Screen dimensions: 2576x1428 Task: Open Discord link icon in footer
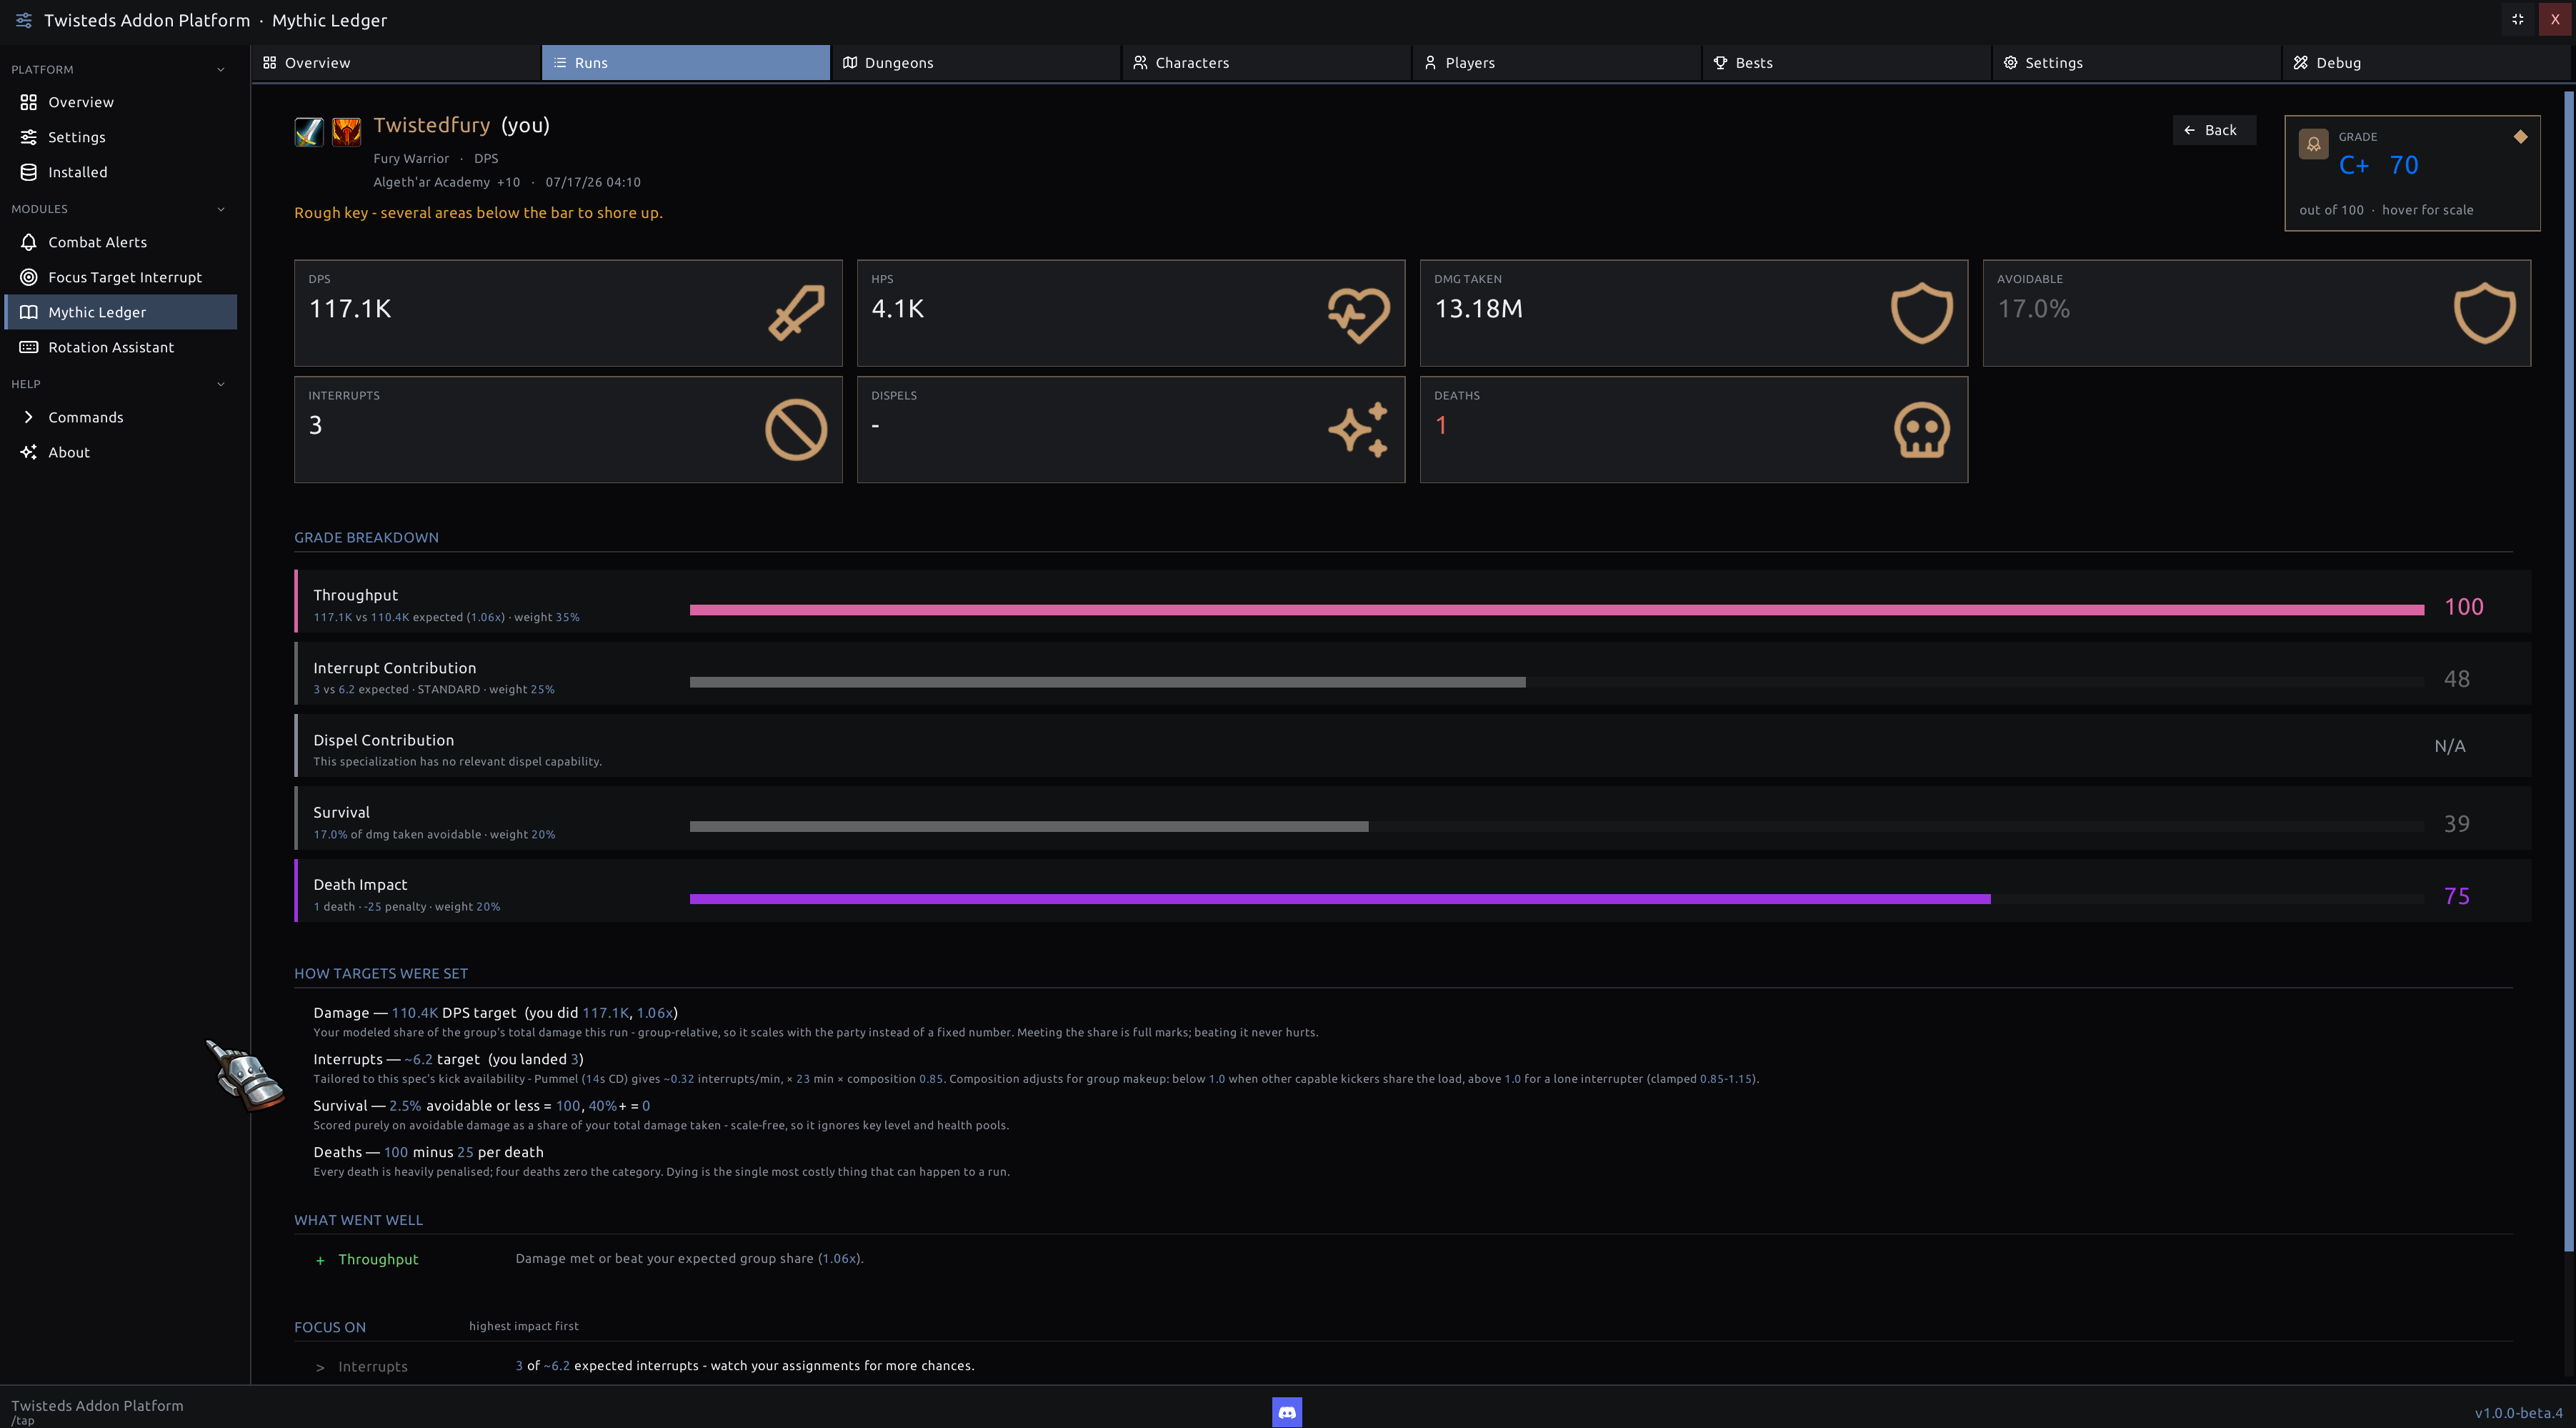(x=1287, y=1412)
